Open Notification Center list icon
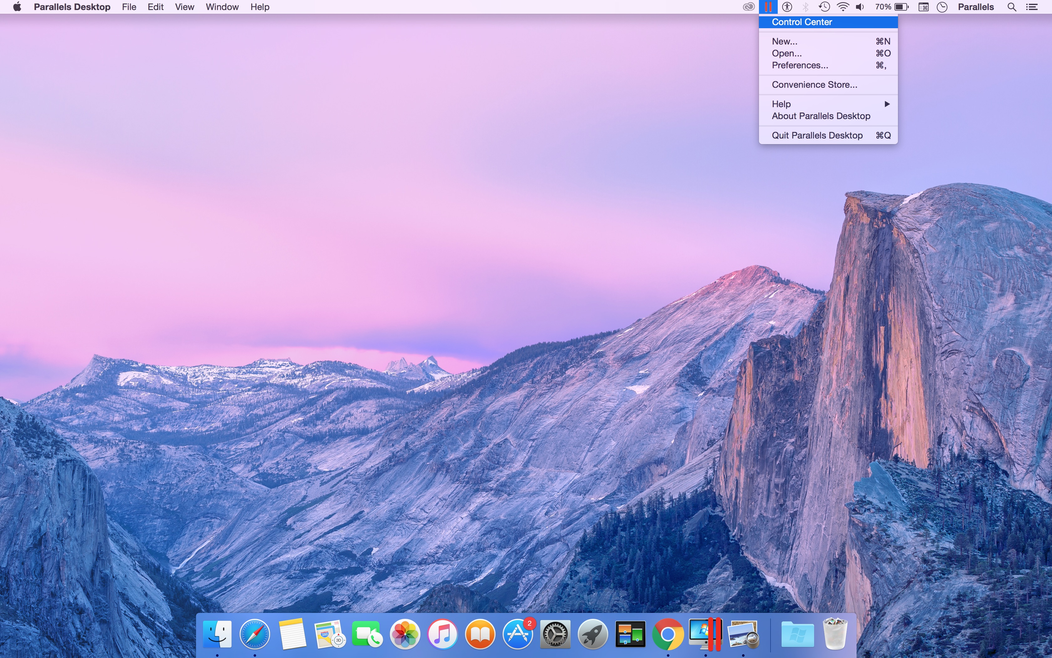 [1032, 7]
